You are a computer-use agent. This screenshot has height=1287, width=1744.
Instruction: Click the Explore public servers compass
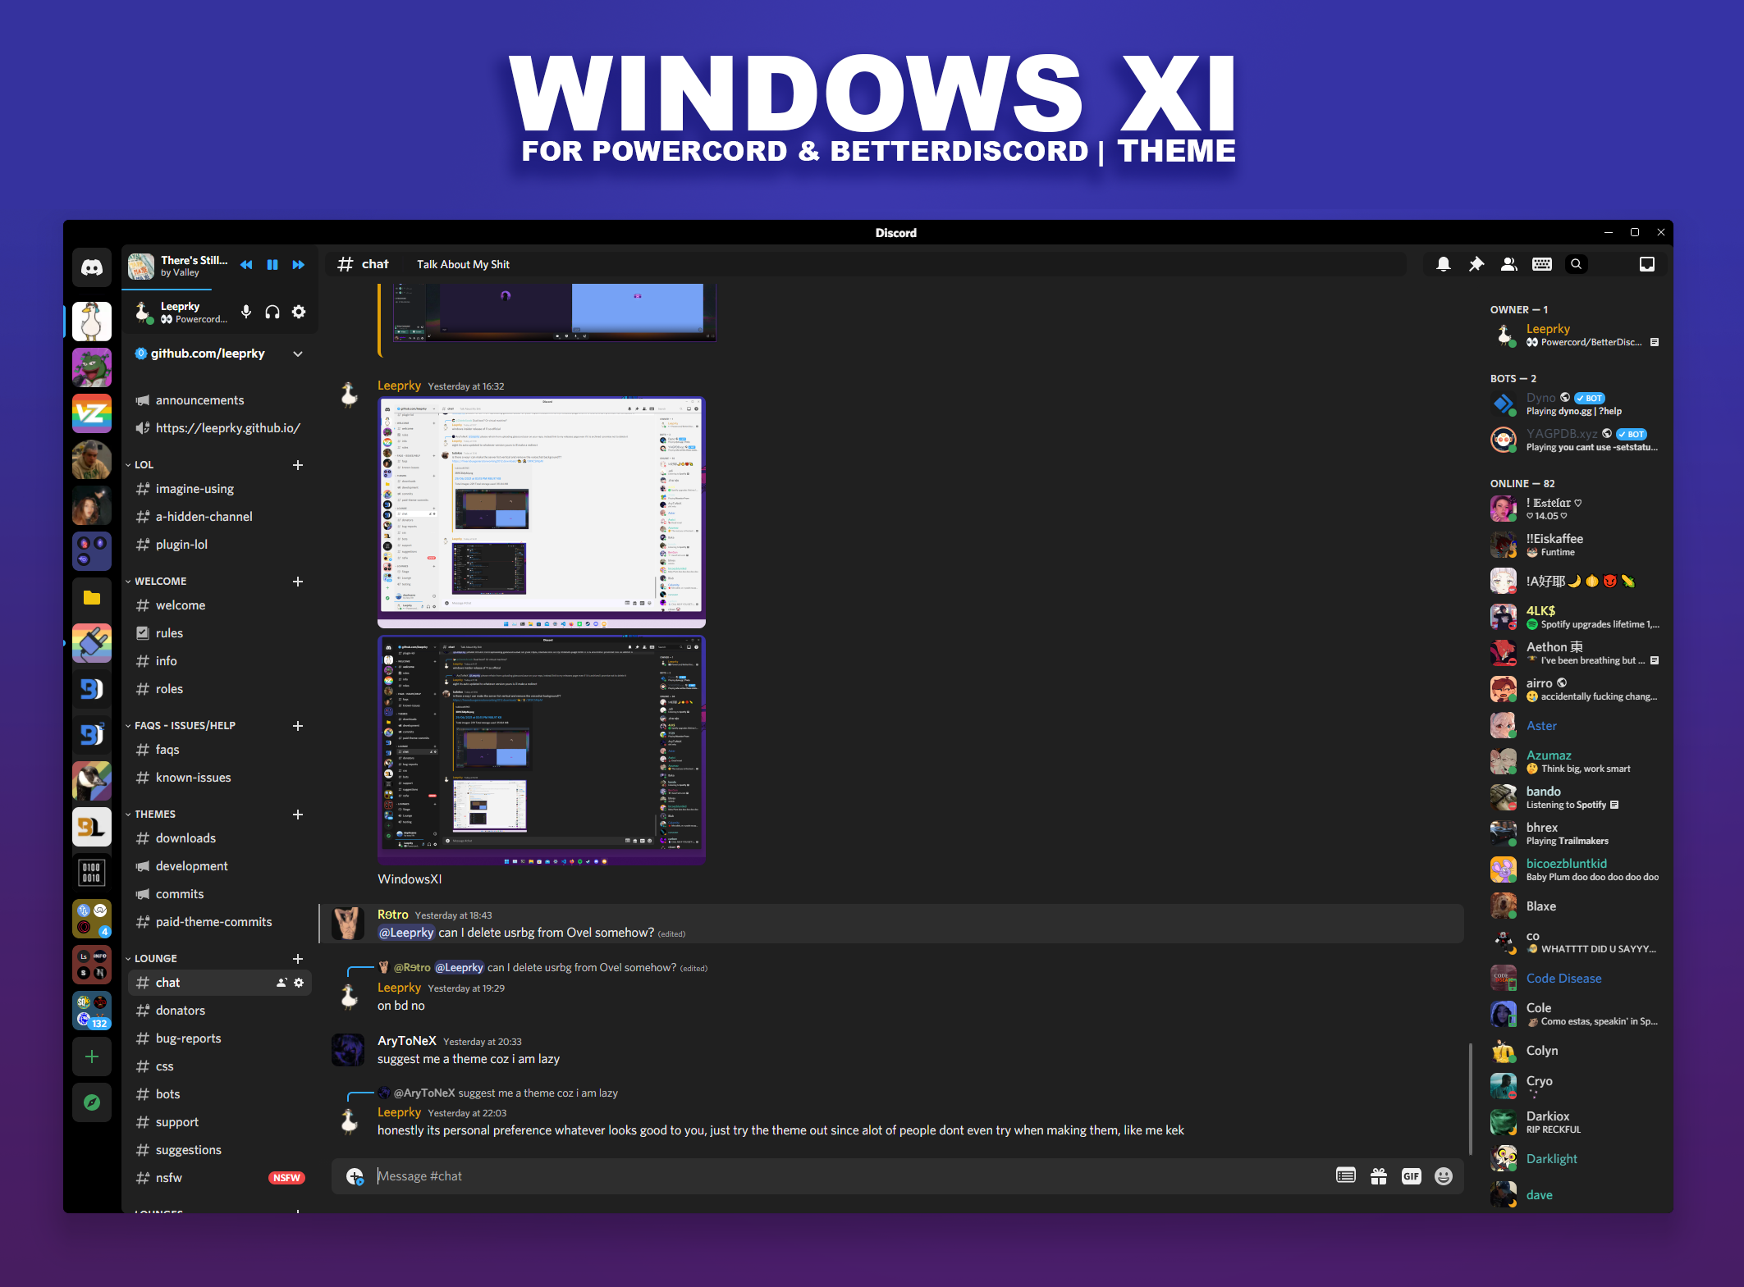click(92, 1102)
